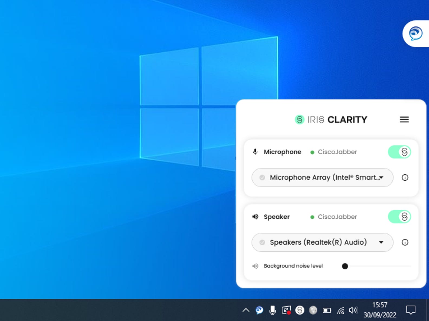Open Cisco Jabber from the system tray
Viewport: 429px width, 321px height.
[259, 310]
